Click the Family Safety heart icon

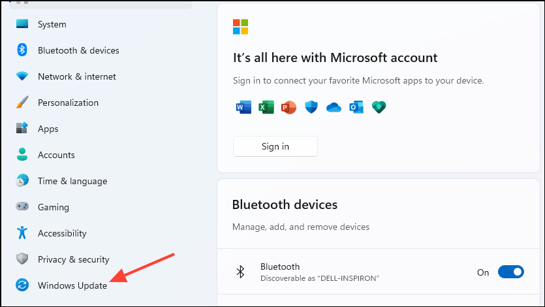point(379,107)
